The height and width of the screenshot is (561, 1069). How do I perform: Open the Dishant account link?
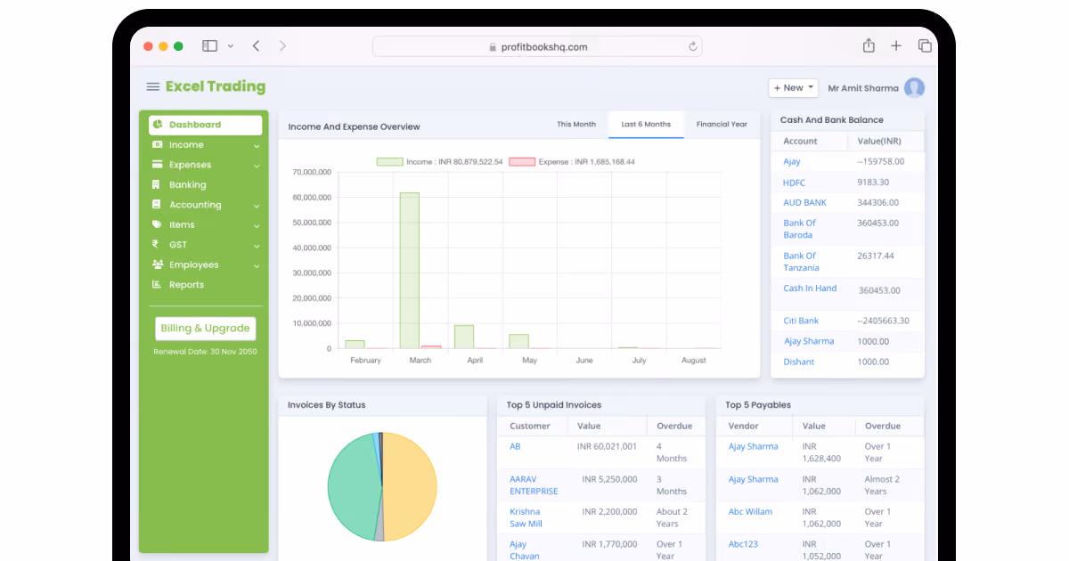[799, 362]
